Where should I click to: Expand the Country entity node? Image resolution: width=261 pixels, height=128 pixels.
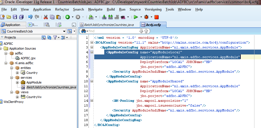[17, 73]
